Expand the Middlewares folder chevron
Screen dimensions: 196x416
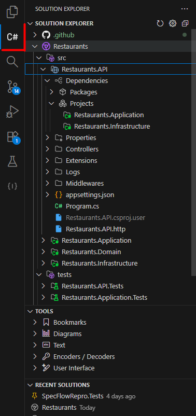[x=47, y=183]
